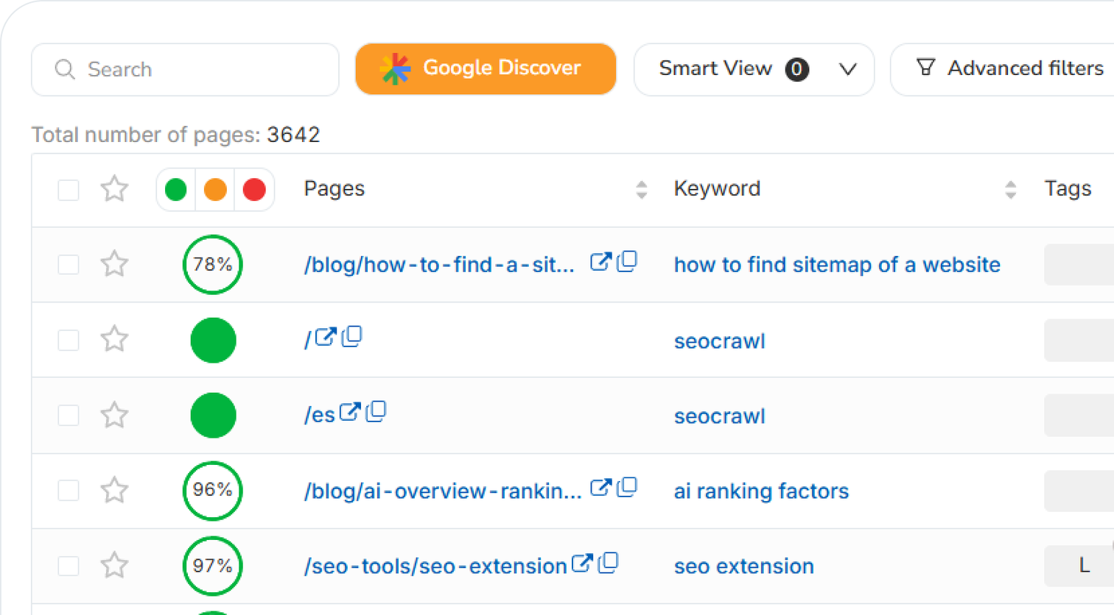Select checkbox for ai-overview-rankin row
This screenshot has width=1114, height=615.
(x=69, y=490)
